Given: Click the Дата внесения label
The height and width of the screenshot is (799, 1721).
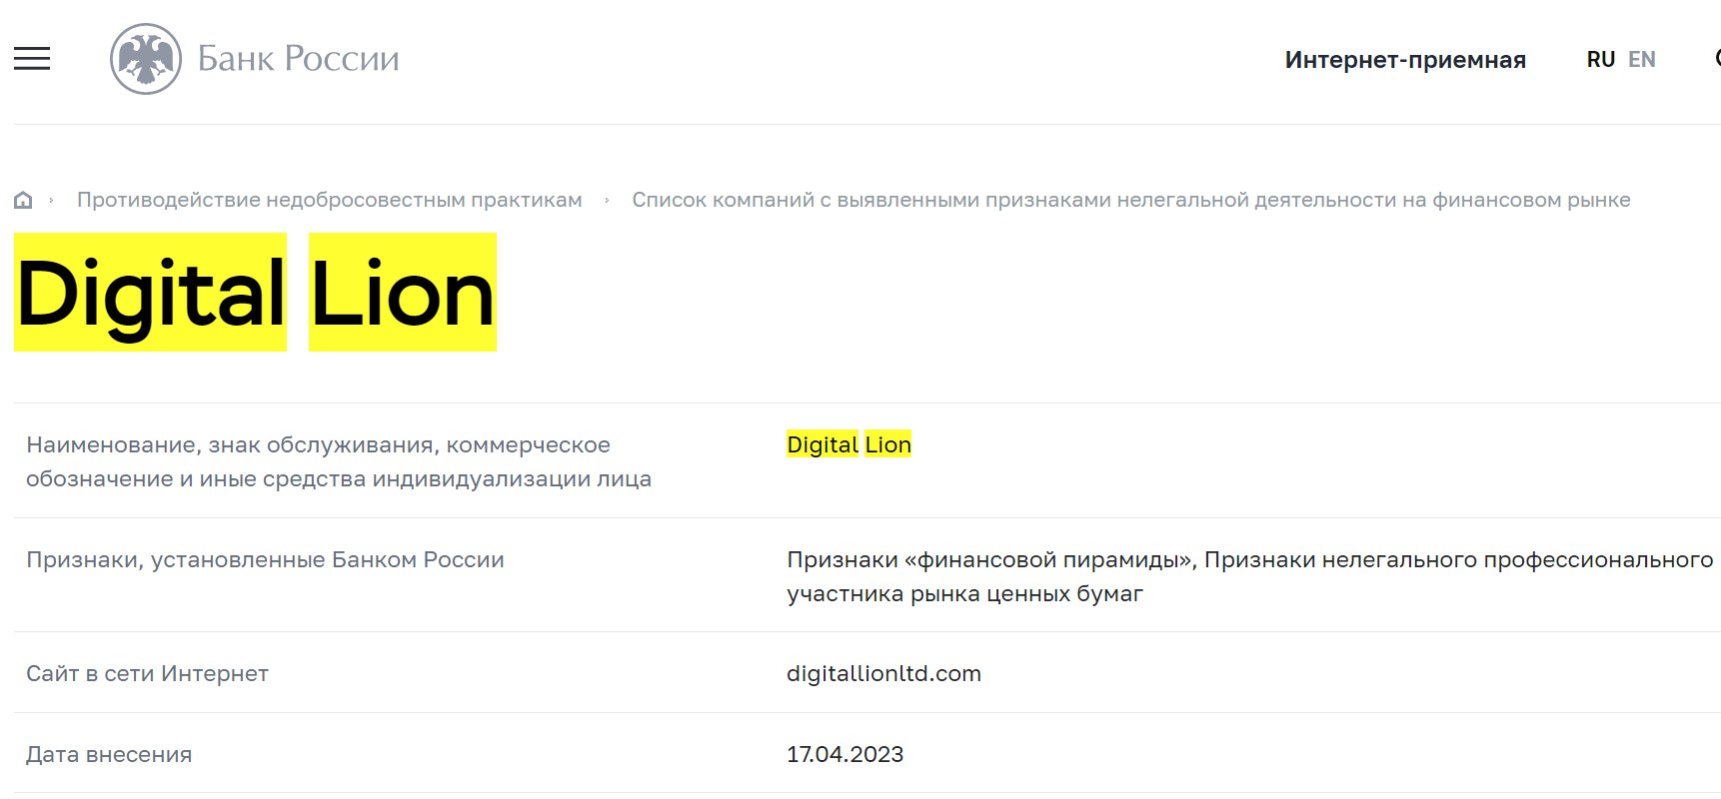Looking at the screenshot, I should [x=109, y=754].
